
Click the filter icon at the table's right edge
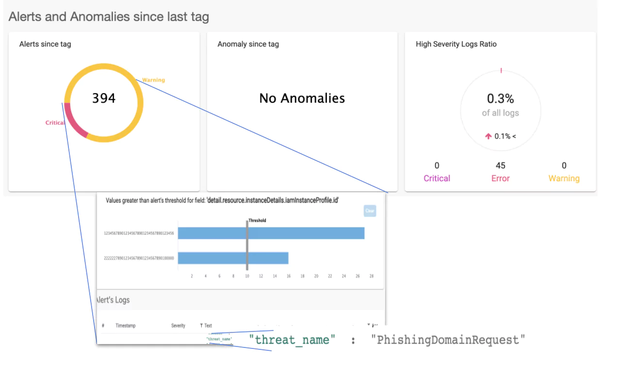pyautogui.click(x=369, y=325)
